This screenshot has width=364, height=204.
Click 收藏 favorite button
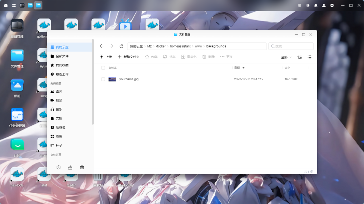pyautogui.click(x=151, y=57)
